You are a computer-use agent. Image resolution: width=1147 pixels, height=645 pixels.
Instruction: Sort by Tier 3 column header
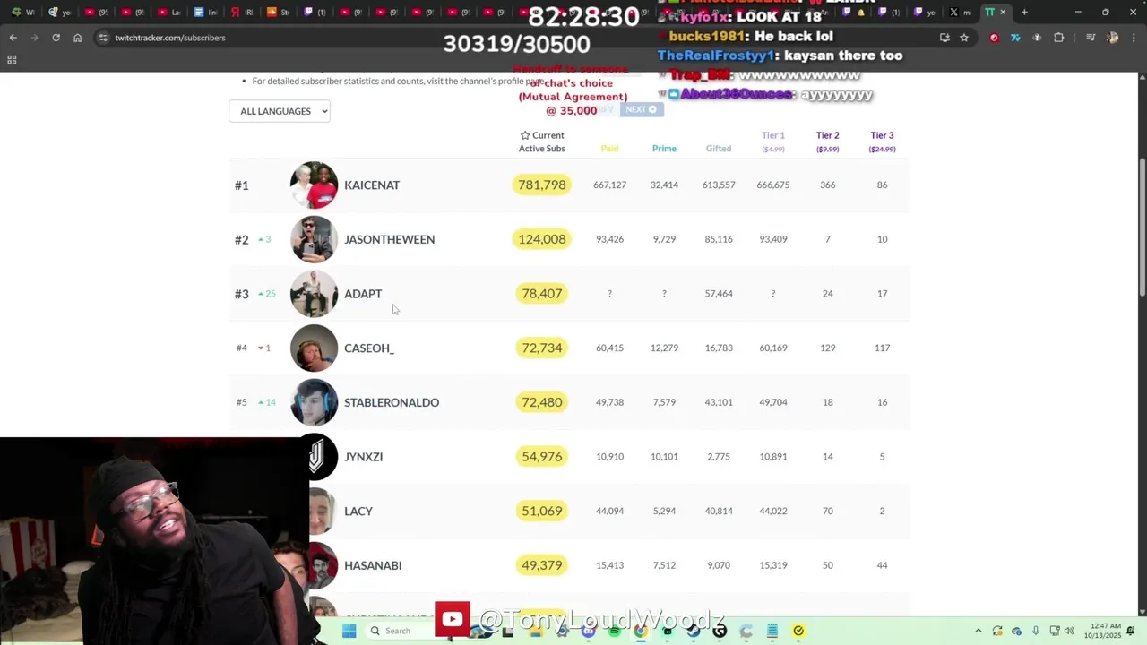click(x=883, y=142)
